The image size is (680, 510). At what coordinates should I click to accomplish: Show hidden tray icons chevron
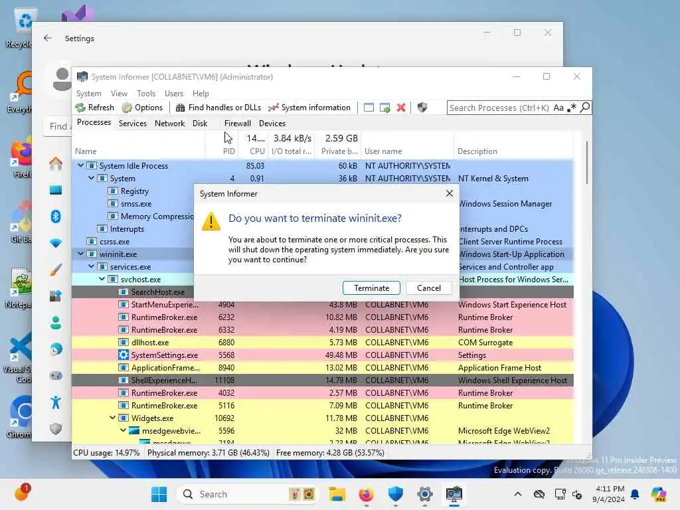(x=518, y=494)
